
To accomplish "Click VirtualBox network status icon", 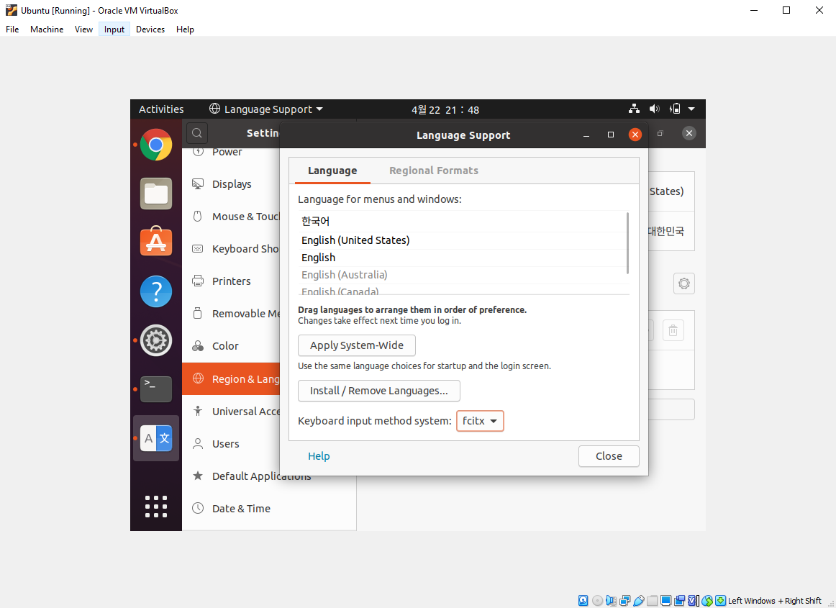I will click(x=625, y=601).
